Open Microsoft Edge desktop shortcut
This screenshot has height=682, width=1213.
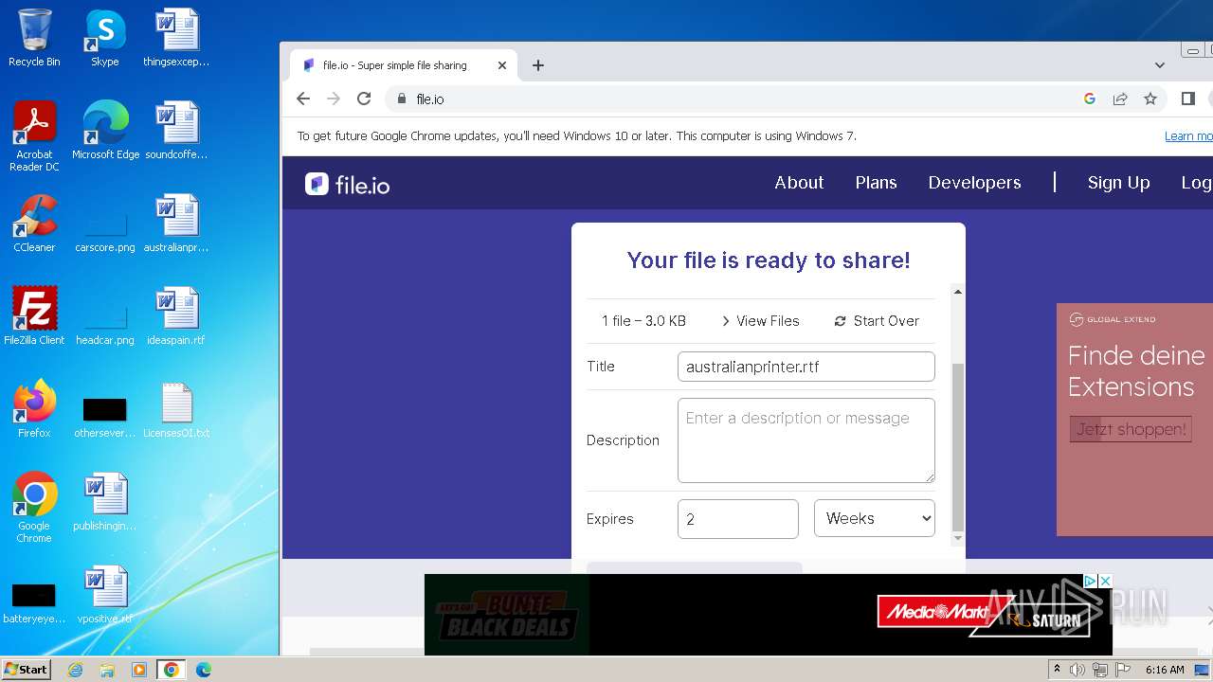pyautogui.click(x=105, y=130)
